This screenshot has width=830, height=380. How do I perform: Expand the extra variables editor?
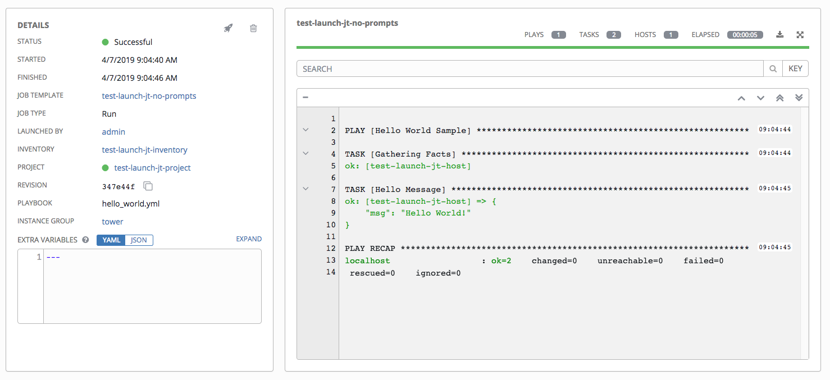pyautogui.click(x=249, y=239)
